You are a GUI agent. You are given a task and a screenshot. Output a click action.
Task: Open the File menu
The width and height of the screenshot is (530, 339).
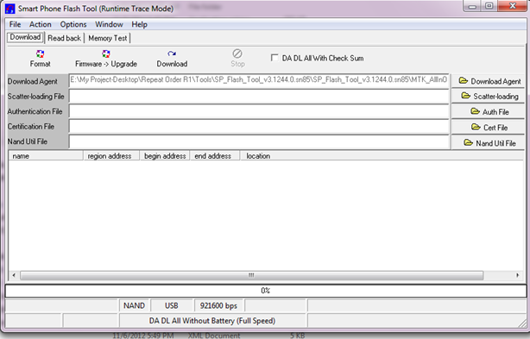[15, 24]
